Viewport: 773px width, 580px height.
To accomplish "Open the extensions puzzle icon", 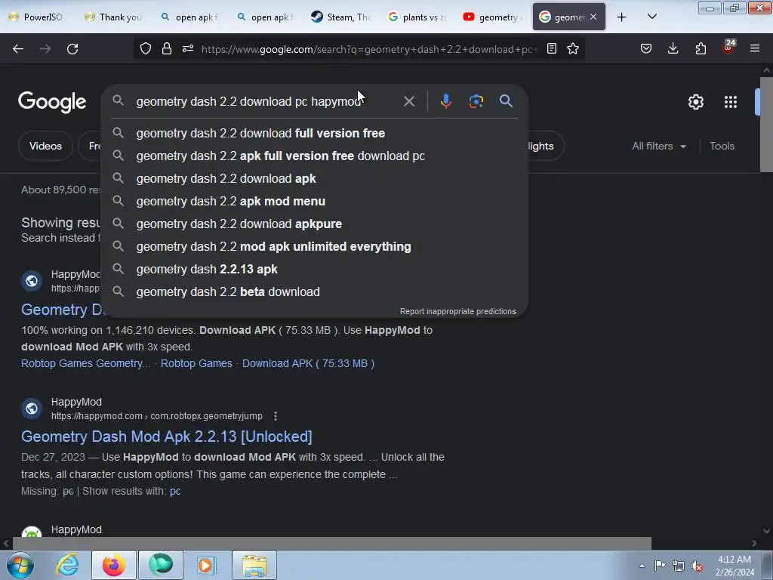I will (701, 48).
